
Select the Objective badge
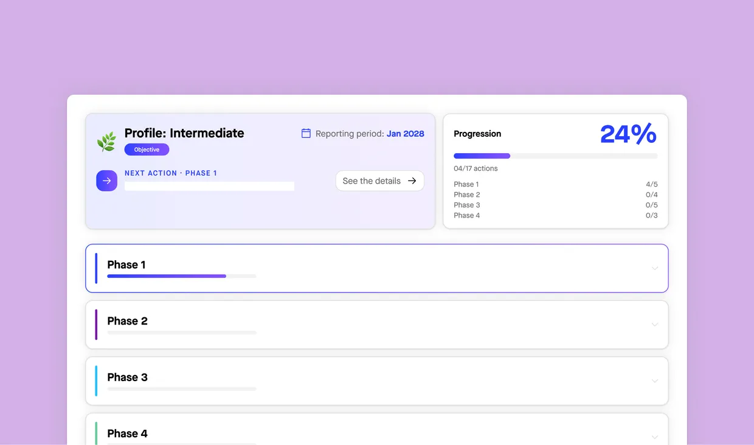point(147,149)
